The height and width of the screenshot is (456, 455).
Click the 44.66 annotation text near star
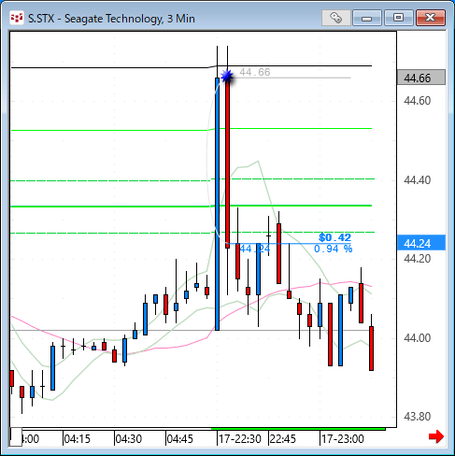pos(255,72)
